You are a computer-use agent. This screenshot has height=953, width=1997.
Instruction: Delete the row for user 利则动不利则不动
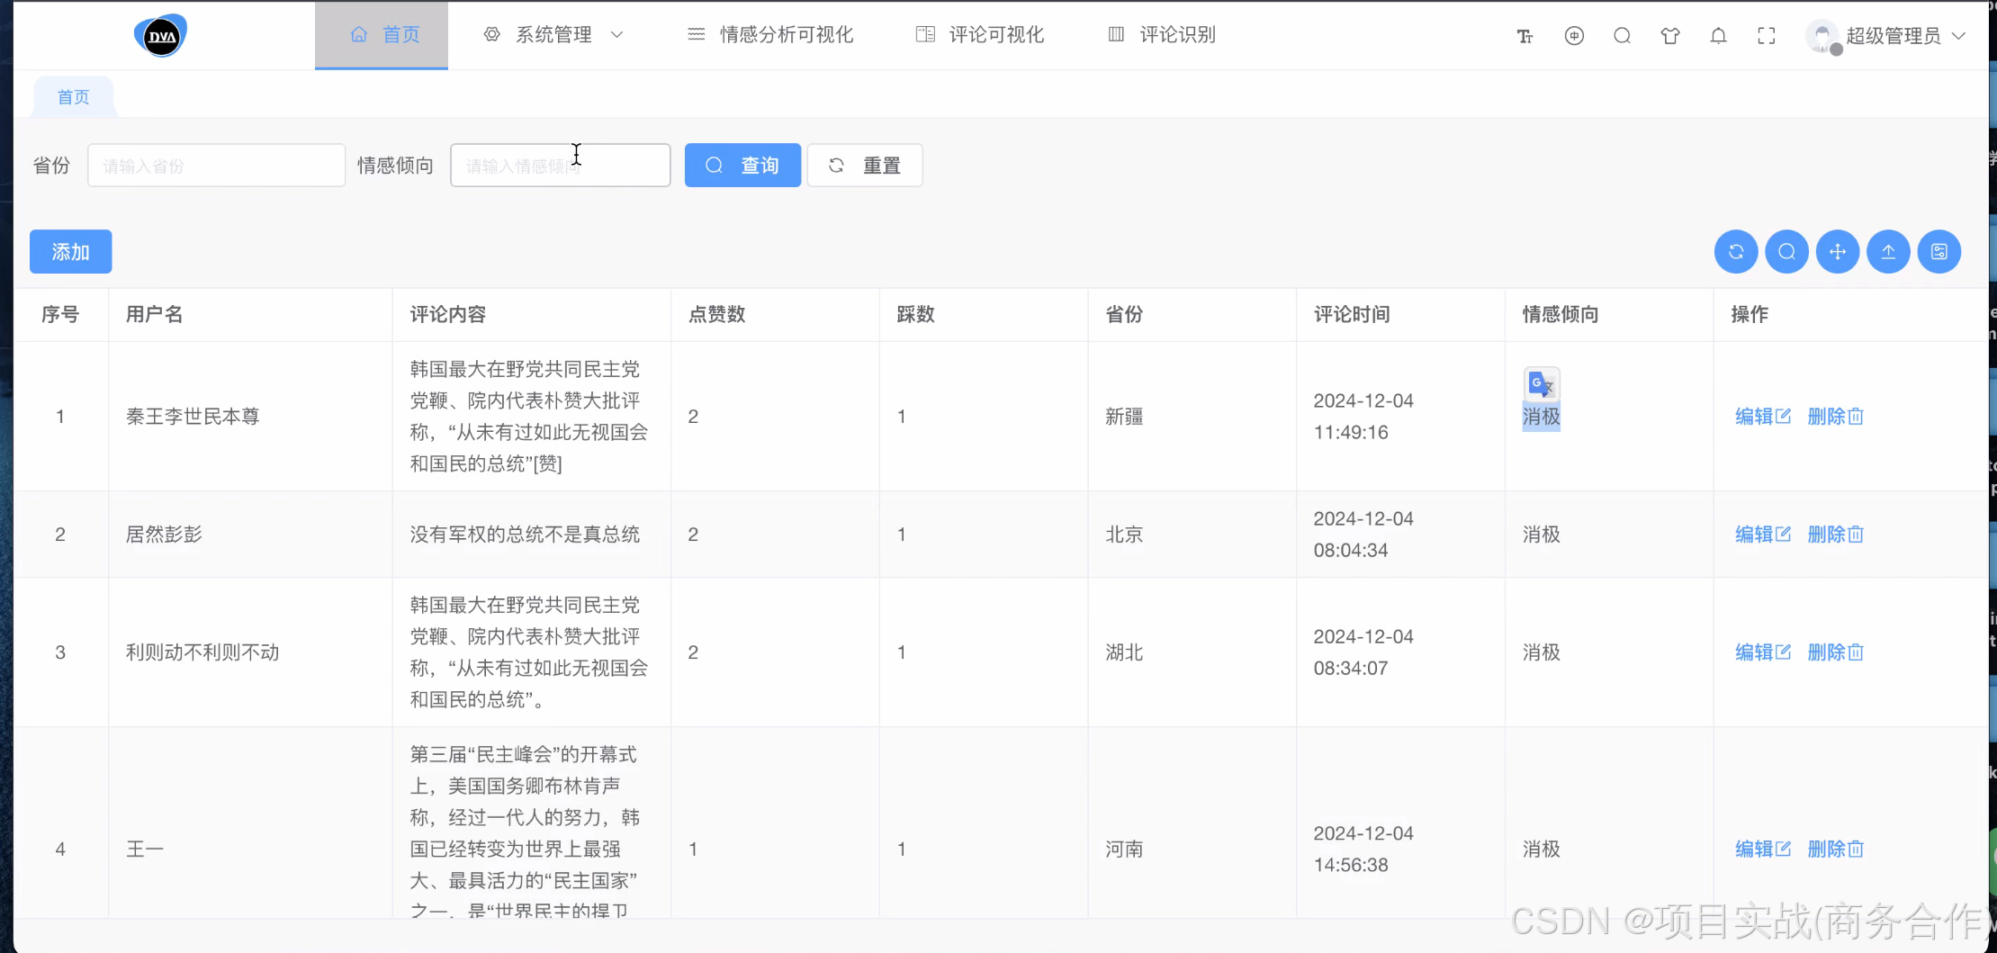1835,652
